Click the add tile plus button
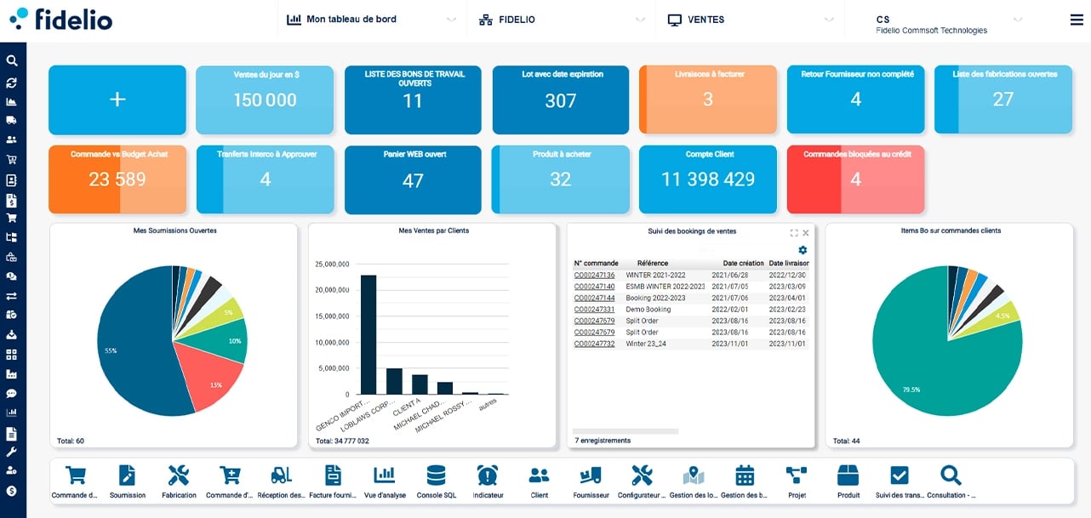 coord(117,100)
